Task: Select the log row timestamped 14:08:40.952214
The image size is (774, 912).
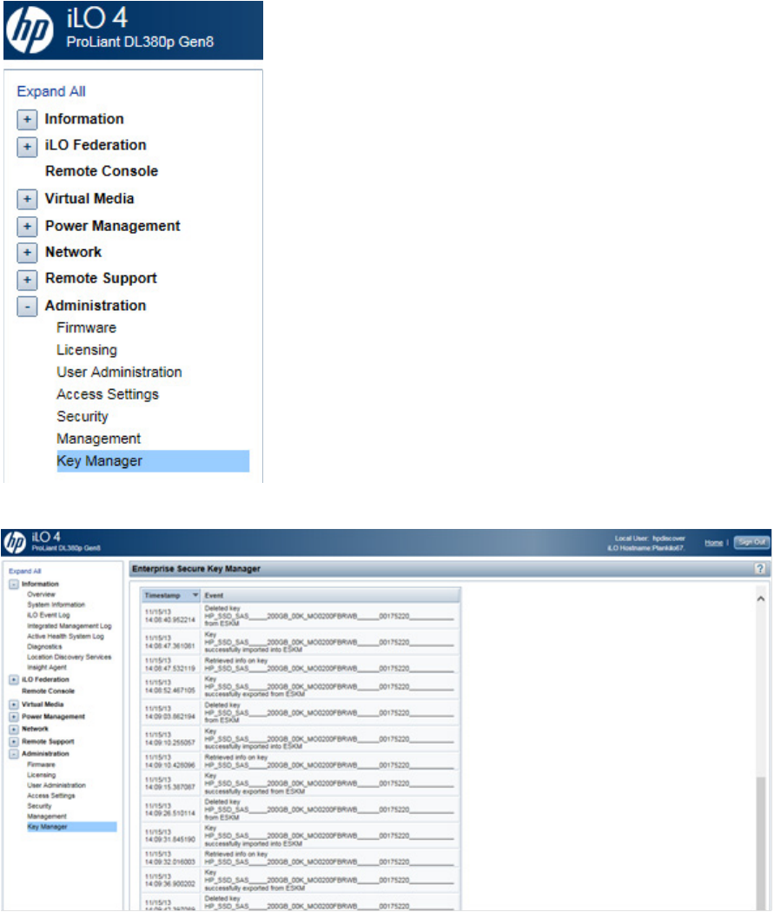Action: click(x=301, y=616)
